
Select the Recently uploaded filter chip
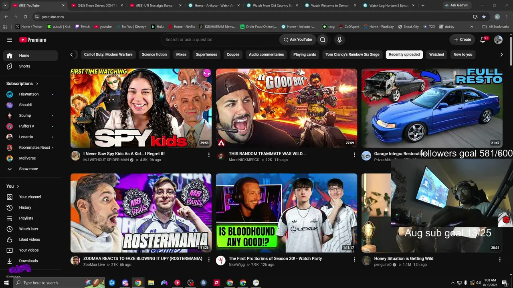[x=404, y=54]
